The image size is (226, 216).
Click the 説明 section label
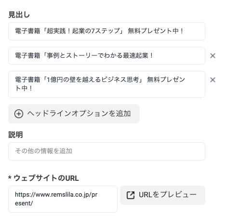pyautogui.click(x=15, y=135)
